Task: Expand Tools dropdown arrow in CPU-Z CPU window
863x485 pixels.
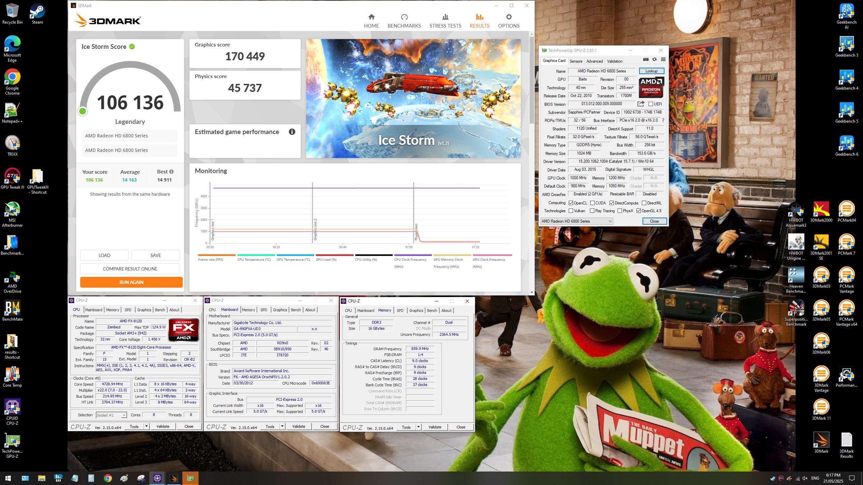Action: (146, 426)
